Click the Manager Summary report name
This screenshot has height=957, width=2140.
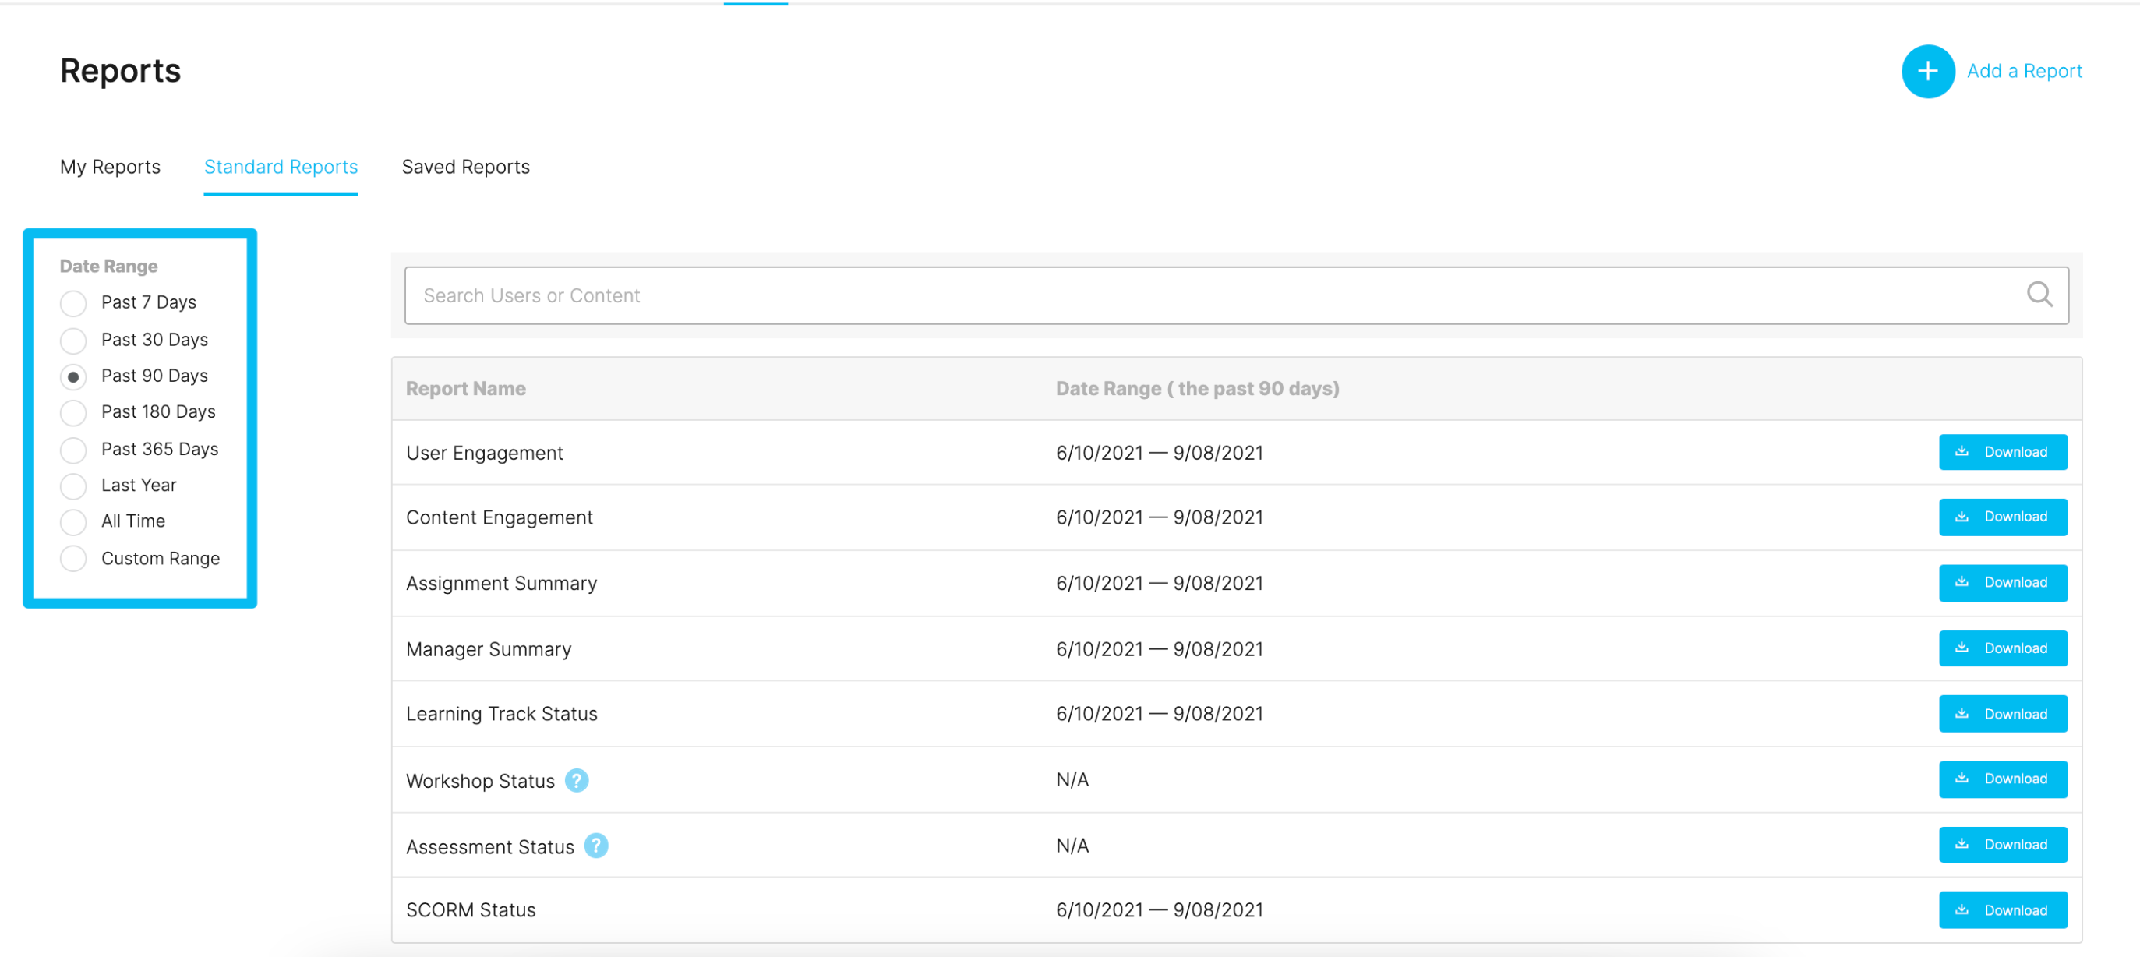pos(489,649)
